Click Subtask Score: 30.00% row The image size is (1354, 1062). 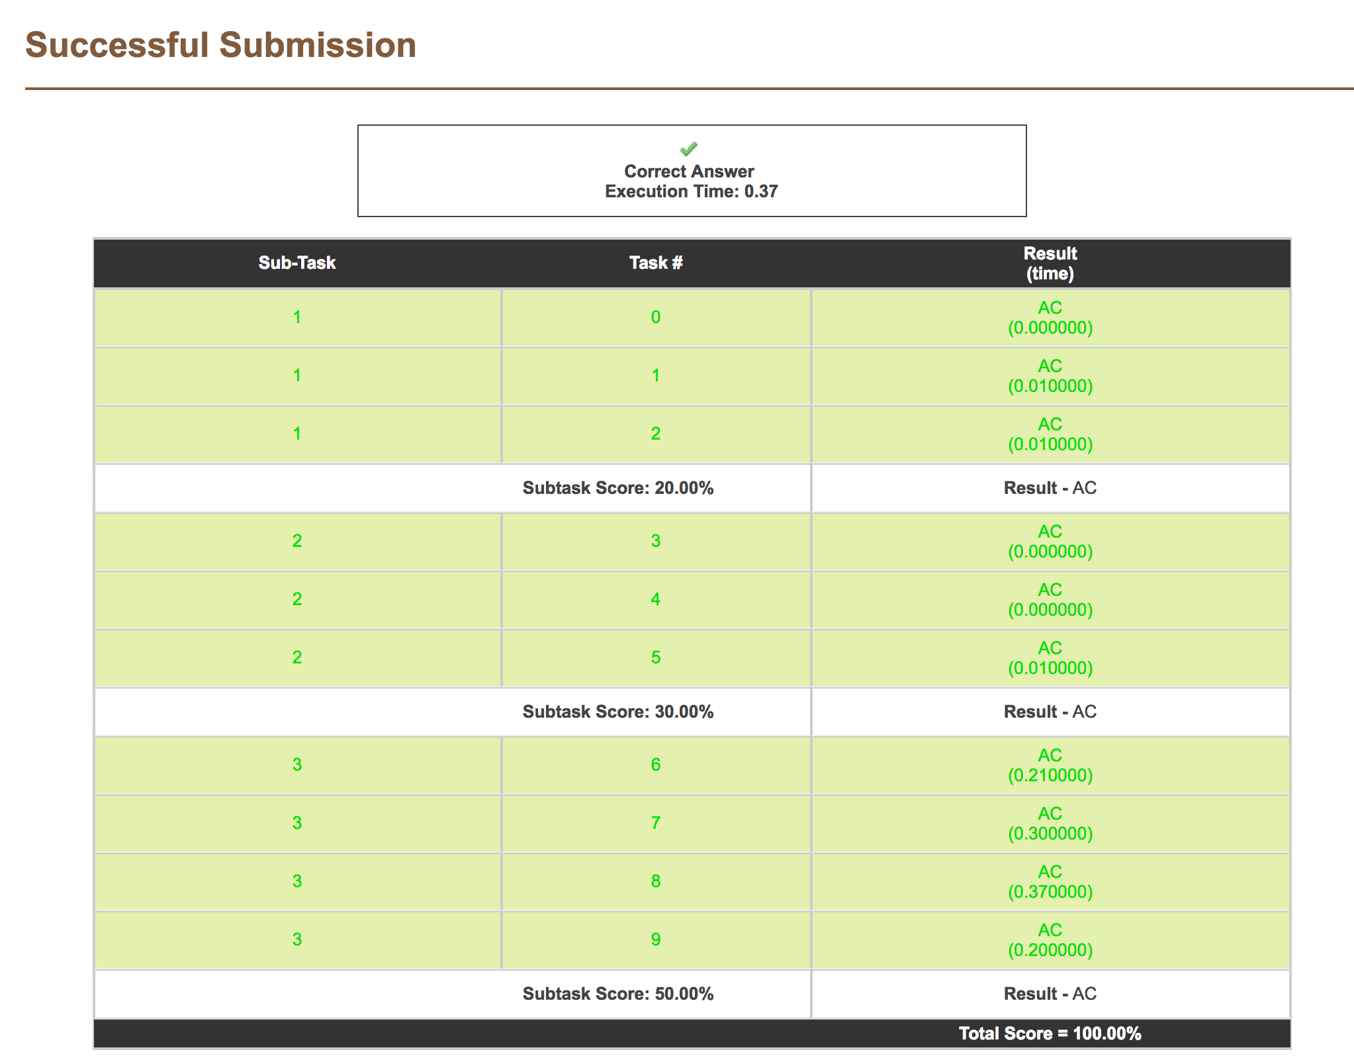(x=617, y=712)
